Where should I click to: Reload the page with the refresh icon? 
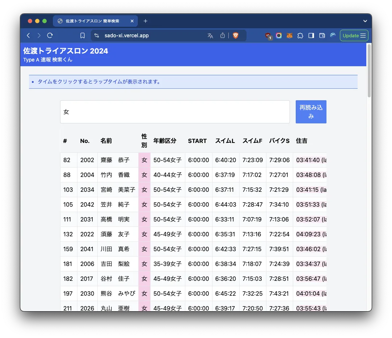pyautogui.click(x=50, y=35)
